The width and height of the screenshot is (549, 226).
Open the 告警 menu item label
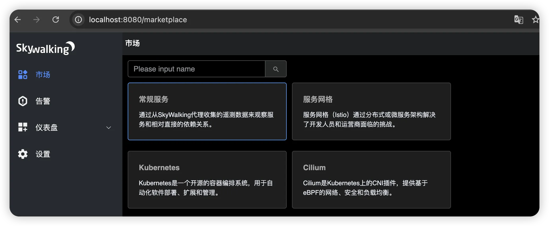tap(43, 101)
